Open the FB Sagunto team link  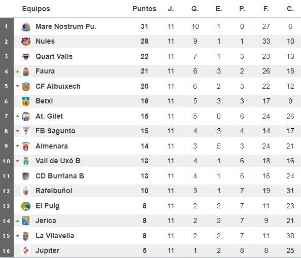click(55, 131)
